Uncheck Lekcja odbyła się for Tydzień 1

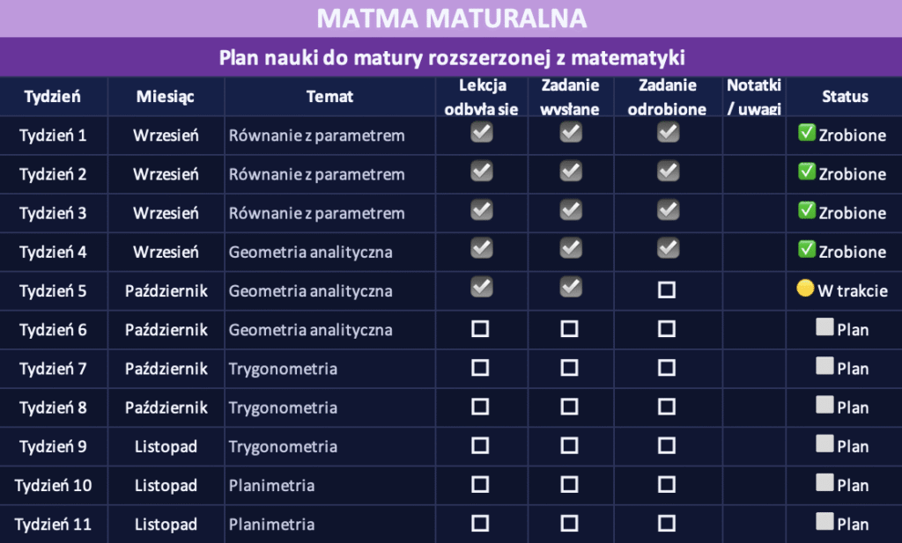coord(481,133)
